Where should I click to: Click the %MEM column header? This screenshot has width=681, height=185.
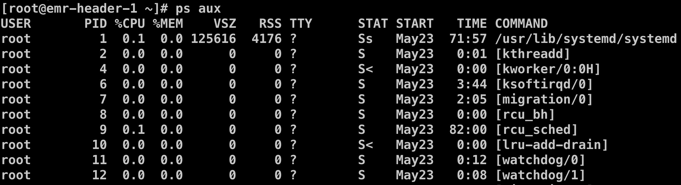(x=168, y=24)
